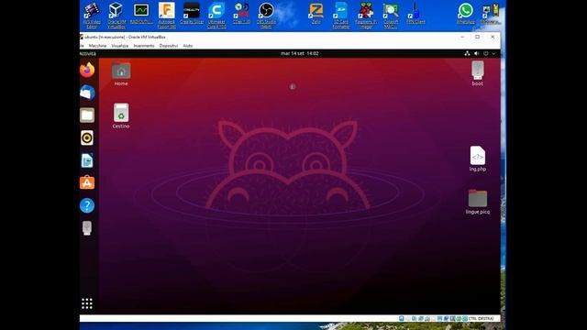The image size is (587, 330).
Task: Minimize the VirtualBox window
Action: [462, 37]
